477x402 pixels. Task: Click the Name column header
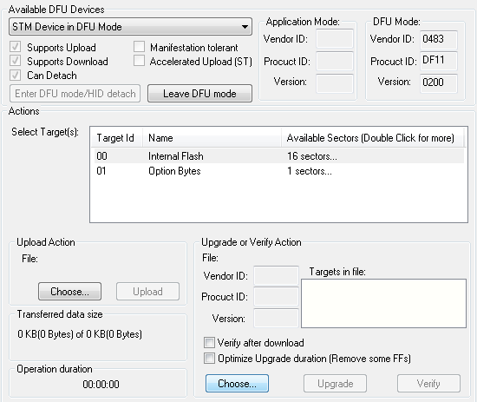pos(212,138)
